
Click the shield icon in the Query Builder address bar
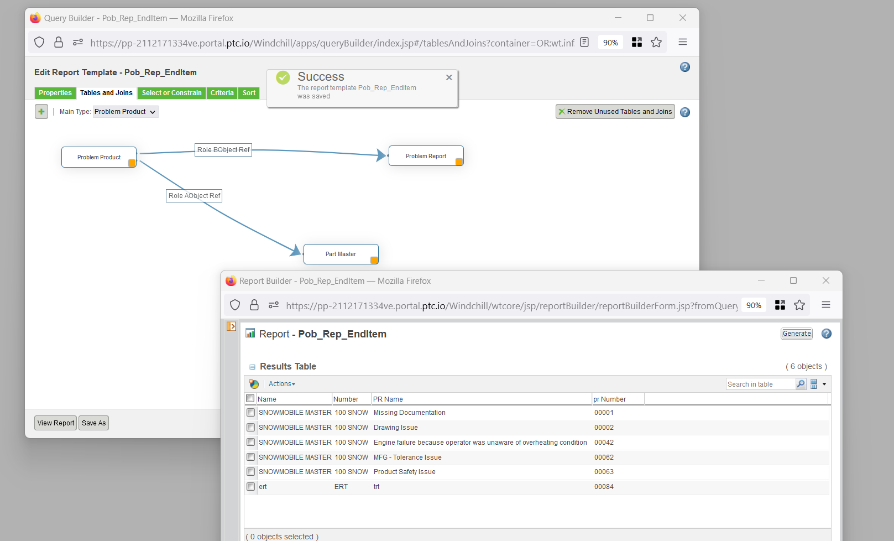point(39,42)
